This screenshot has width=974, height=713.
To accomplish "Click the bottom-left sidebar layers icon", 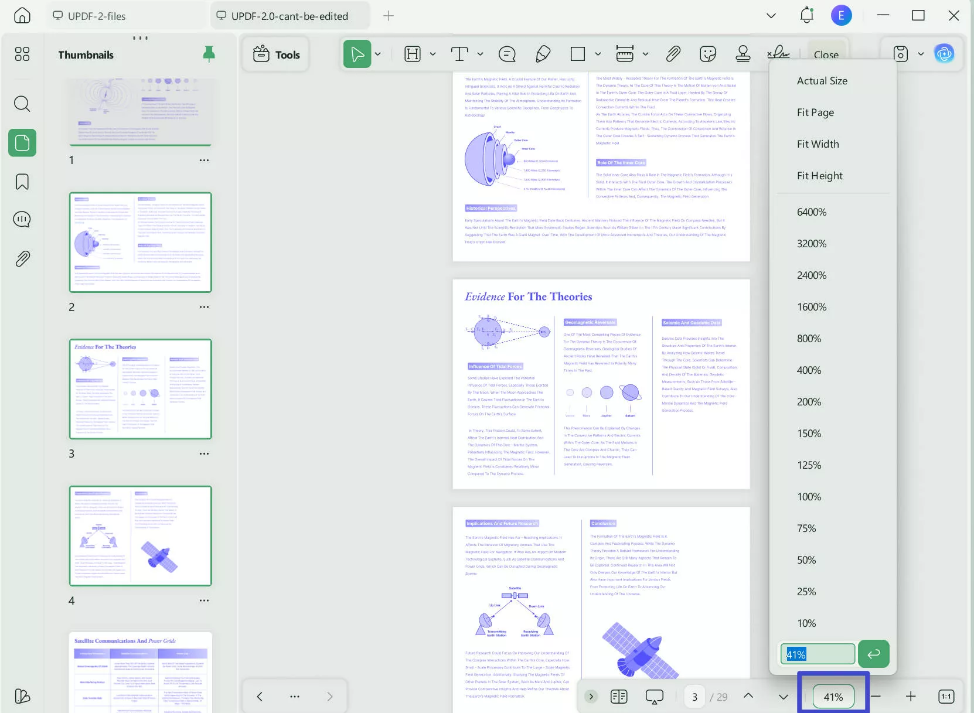I will click(x=22, y=696).
